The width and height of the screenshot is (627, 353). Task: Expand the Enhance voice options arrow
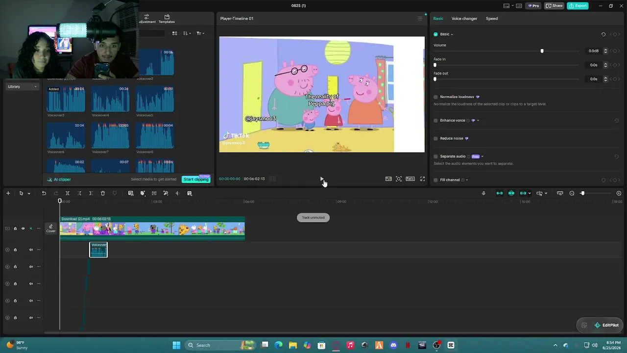pos(478,121)
